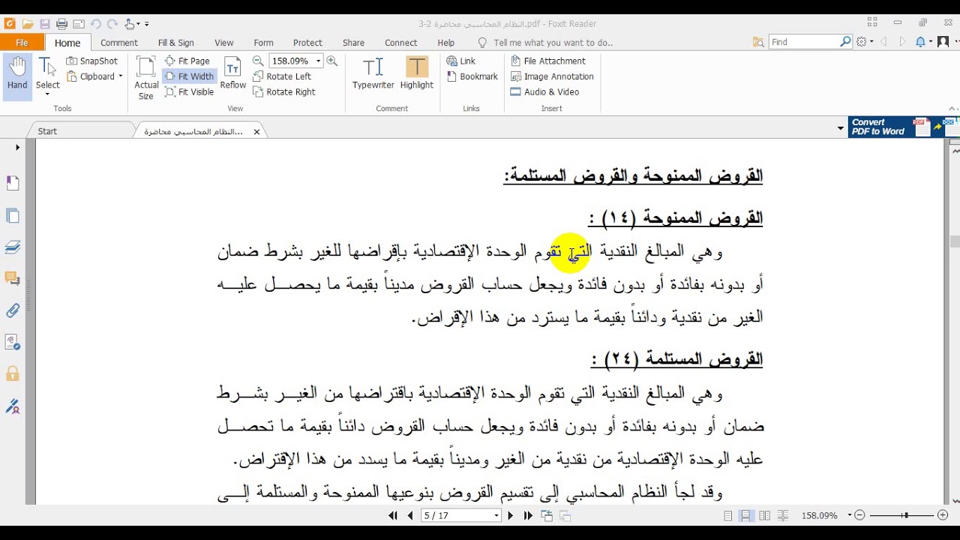This screenshot has height=540, width=960.
Task: Open the Form tab
Action: point(263,43)
